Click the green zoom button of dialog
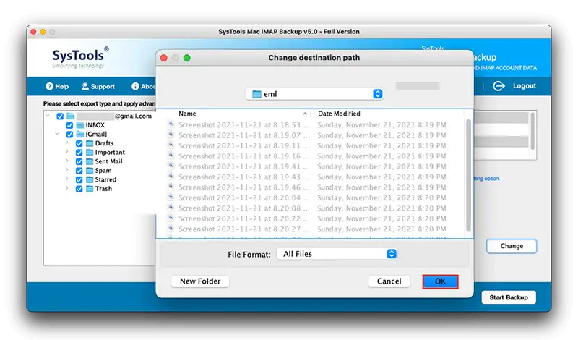This screenshot has height=340, width=578. [x=187, y=58]
